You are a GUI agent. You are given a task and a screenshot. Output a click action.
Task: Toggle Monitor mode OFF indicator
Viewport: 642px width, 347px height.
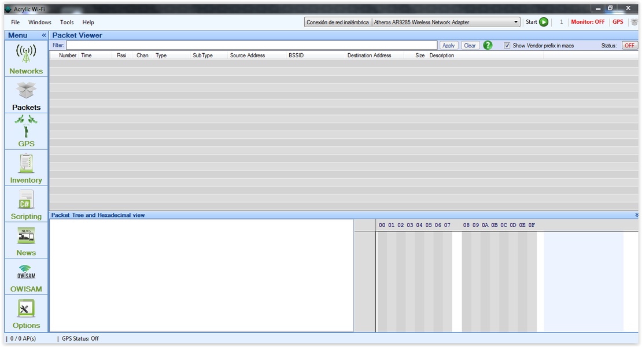click(587, 22)
